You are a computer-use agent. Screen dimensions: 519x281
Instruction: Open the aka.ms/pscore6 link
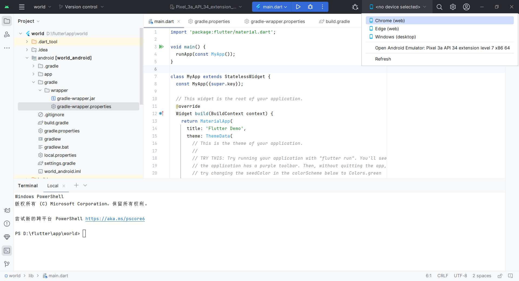pyautogui.click(x=115, y=219)
